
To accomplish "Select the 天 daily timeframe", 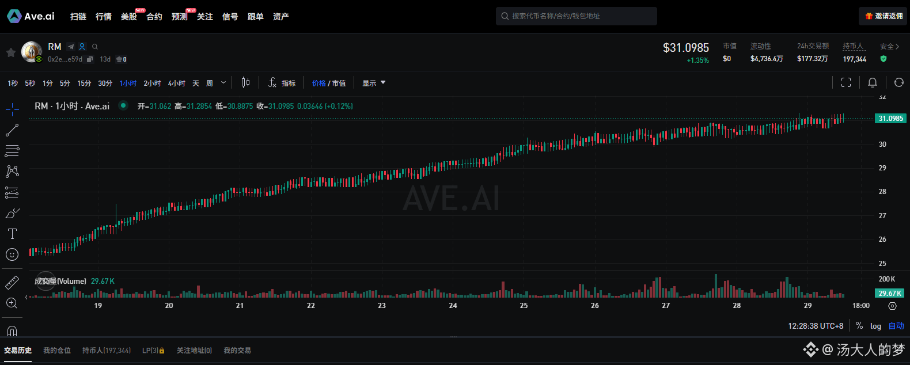I will click(196, 83).
